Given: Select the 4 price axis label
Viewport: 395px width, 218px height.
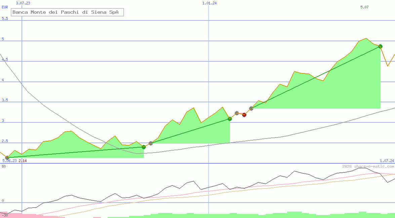Looking at the screenshot, I should click(x=3, y=80).
